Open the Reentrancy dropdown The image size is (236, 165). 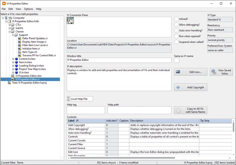coord(220,30)
